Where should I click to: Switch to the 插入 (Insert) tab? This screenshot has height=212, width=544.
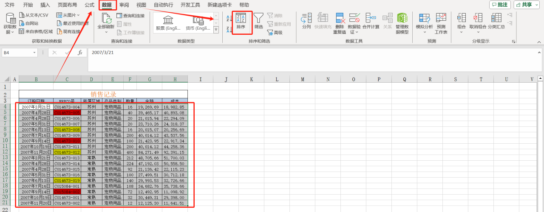point(45,5)
